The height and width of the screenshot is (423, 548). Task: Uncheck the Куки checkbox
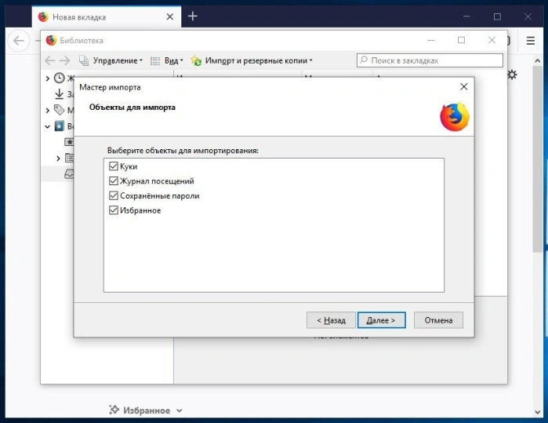(x=113, y=166)
